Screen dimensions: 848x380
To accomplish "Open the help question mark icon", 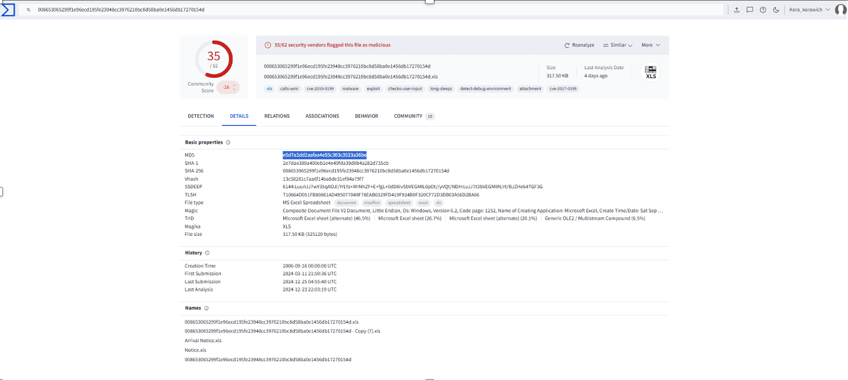I will point(763,10).
